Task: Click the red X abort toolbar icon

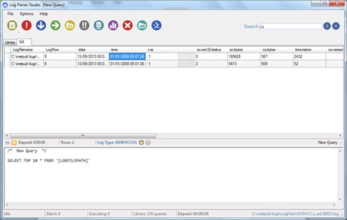Action: tap(128, 26)
